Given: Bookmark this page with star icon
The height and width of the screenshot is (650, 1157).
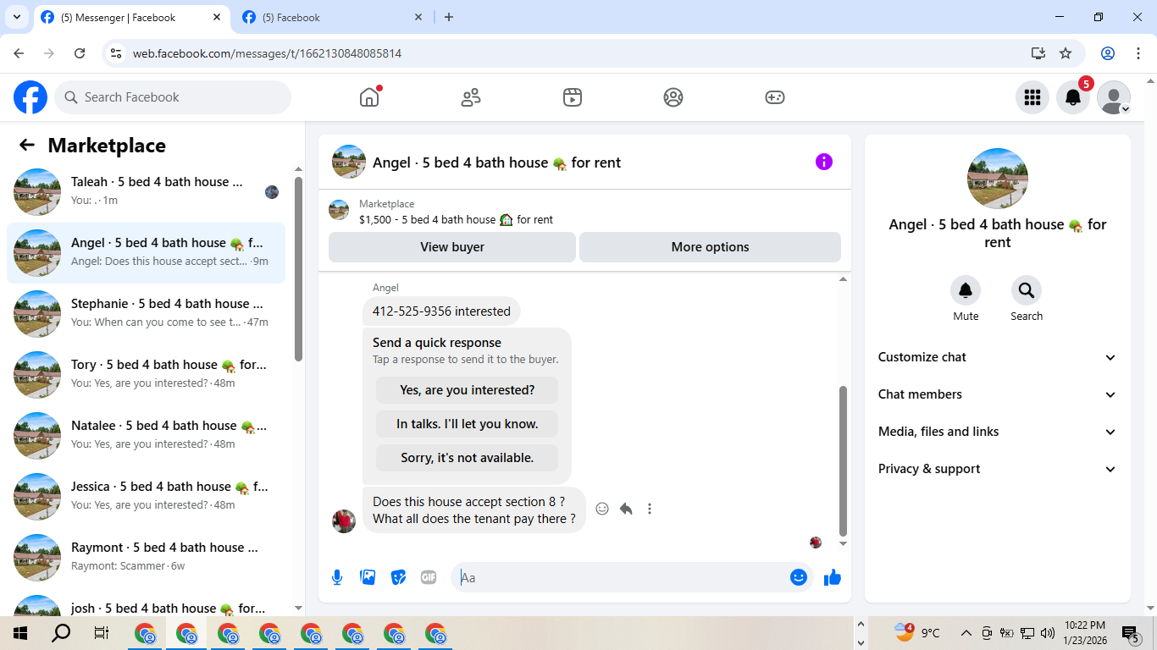Looking at the screenshot, I should pos(1066,53).
